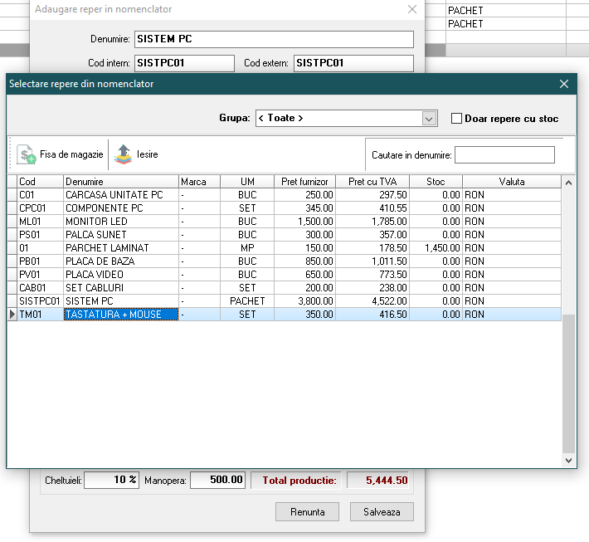Close the Selectare repere dialog
The height and width of the screenshot is (542, 589).
pyautogui.click(x=564, y=84)
